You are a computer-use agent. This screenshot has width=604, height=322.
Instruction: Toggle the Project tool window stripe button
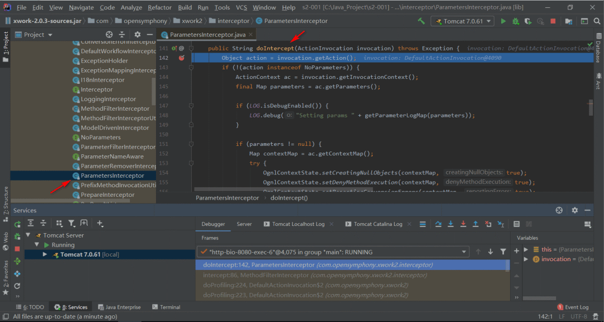pos(6,47)
